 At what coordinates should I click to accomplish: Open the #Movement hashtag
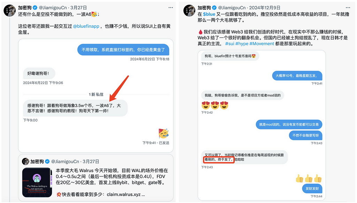coord(261,44)
